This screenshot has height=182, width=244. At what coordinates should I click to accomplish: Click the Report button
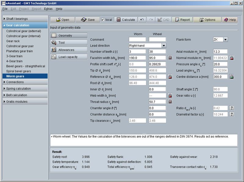point(181,20)
